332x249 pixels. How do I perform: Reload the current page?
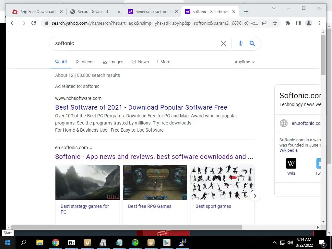(34, 23)
